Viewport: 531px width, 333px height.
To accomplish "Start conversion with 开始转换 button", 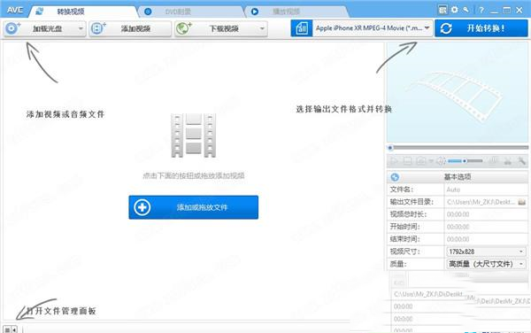I will coord(481,28).
